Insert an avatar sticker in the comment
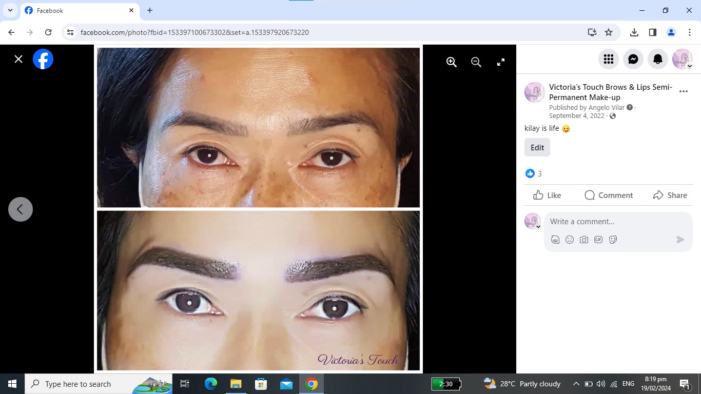The height and width of the screenshot is (394, 701). (x=555, y=240)
